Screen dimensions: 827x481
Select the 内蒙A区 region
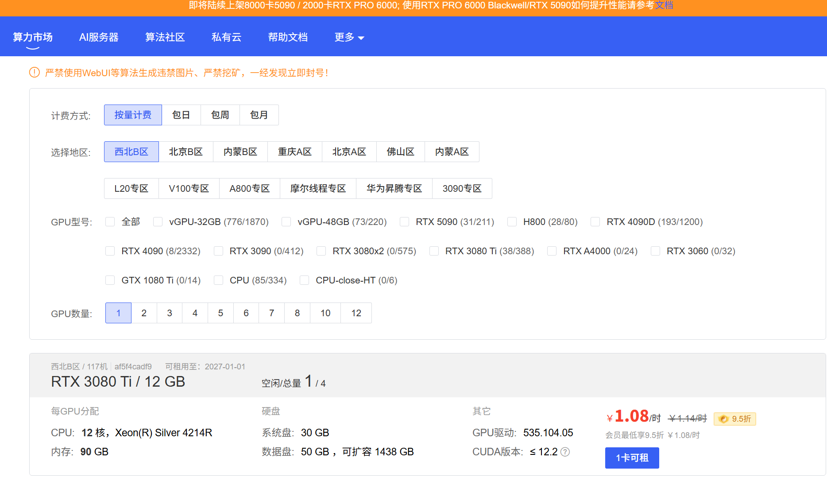[452, 152]
